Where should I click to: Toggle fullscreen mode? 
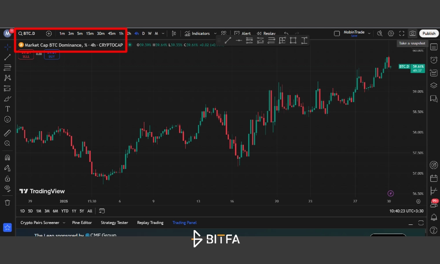click(402, 33)
